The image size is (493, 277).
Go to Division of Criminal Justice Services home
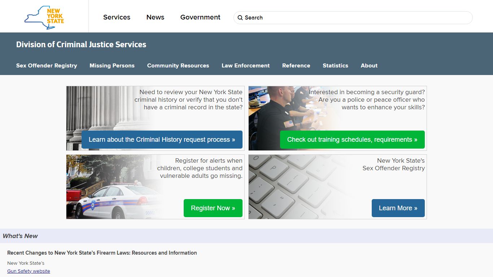coord(81,44)
